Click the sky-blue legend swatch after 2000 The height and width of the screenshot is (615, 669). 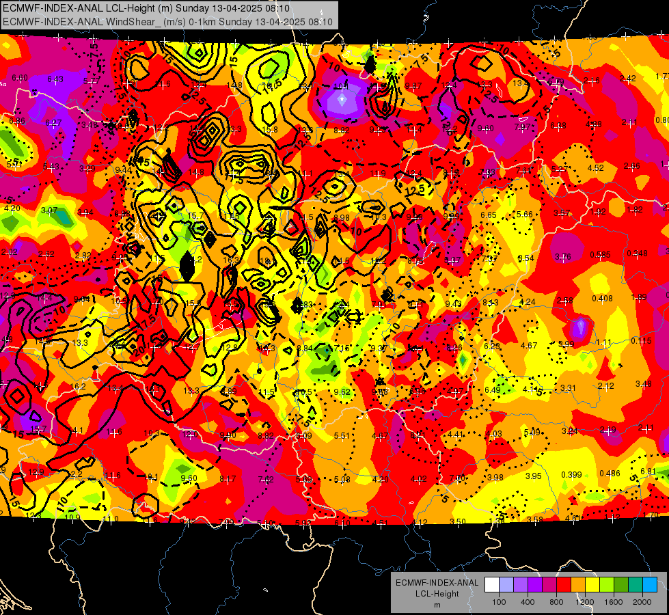pos(650,585)
